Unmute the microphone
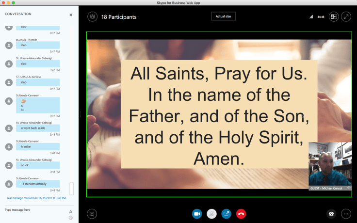Image resolution: width=357 pixels, height=223 pixels. pyautogui.click(x=211, y=214)
